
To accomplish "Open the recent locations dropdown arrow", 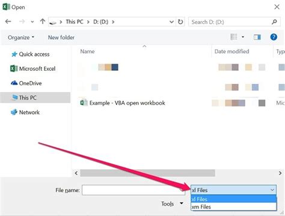I will click(32, 22).
